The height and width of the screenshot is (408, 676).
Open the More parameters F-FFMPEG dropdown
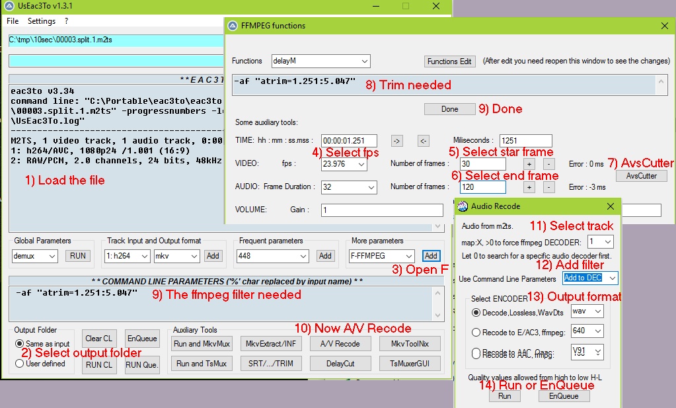pyautogui.click(x=381, y=256)
